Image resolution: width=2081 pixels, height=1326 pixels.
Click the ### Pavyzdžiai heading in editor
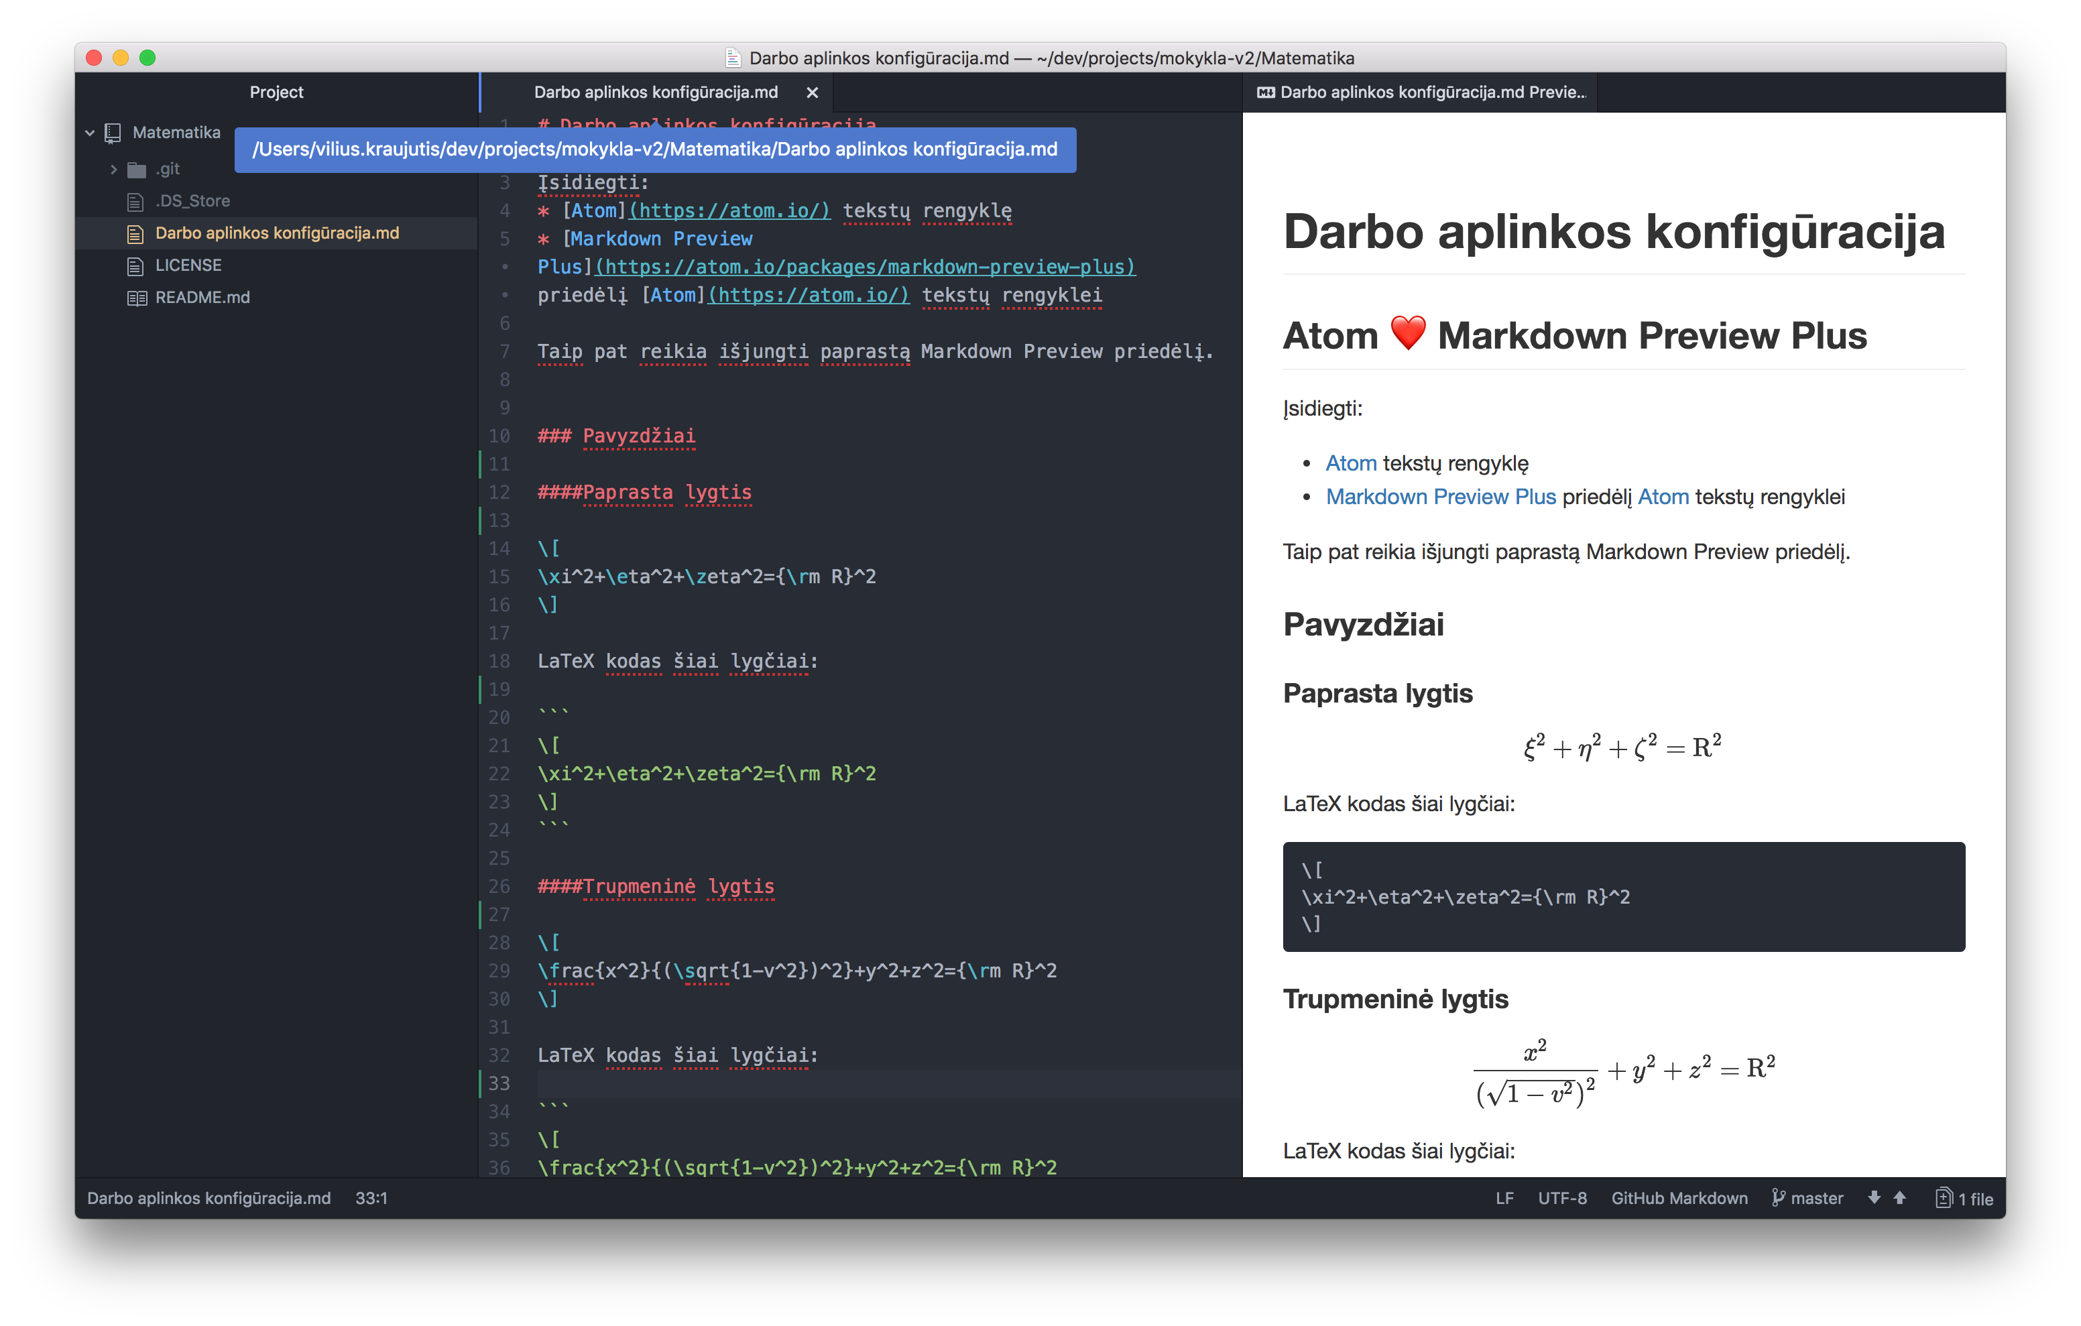coord(616,436)
